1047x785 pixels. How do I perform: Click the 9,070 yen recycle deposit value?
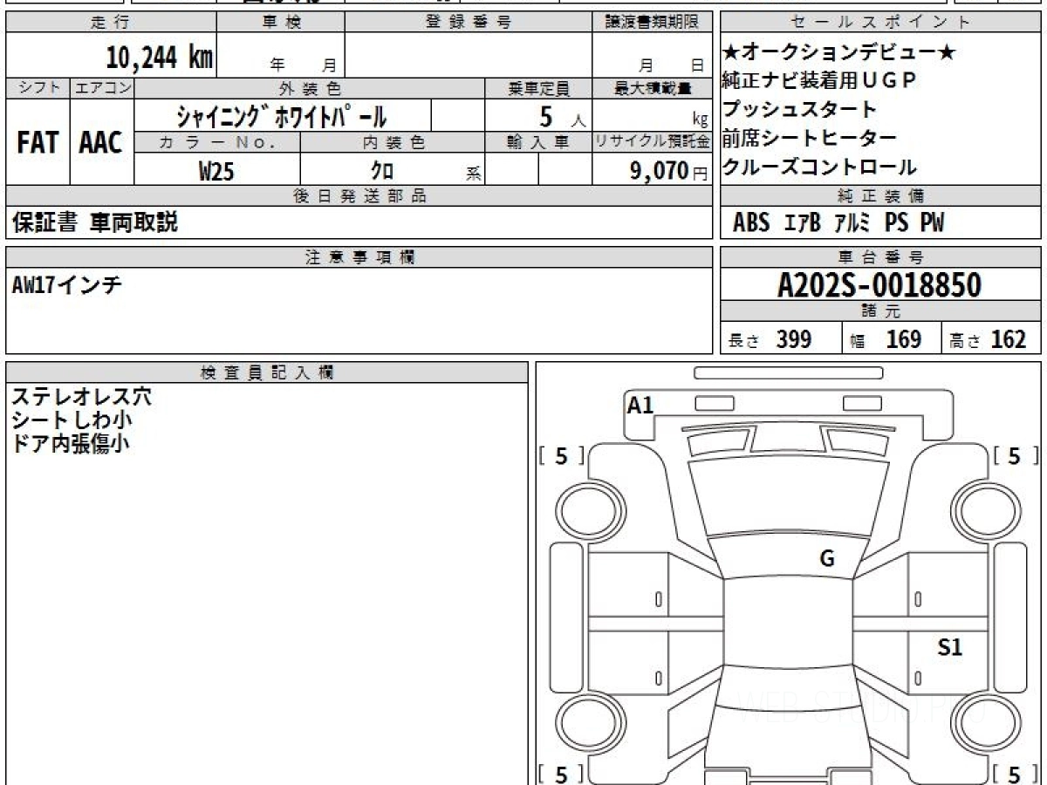point(660,171)
